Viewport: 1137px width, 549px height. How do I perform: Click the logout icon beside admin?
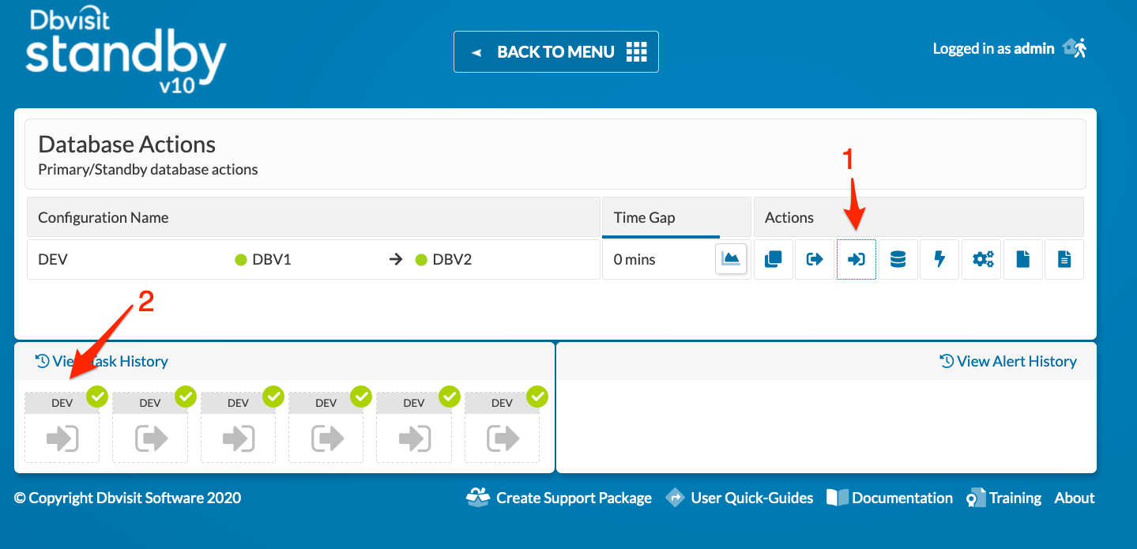tap(1075, 48)
